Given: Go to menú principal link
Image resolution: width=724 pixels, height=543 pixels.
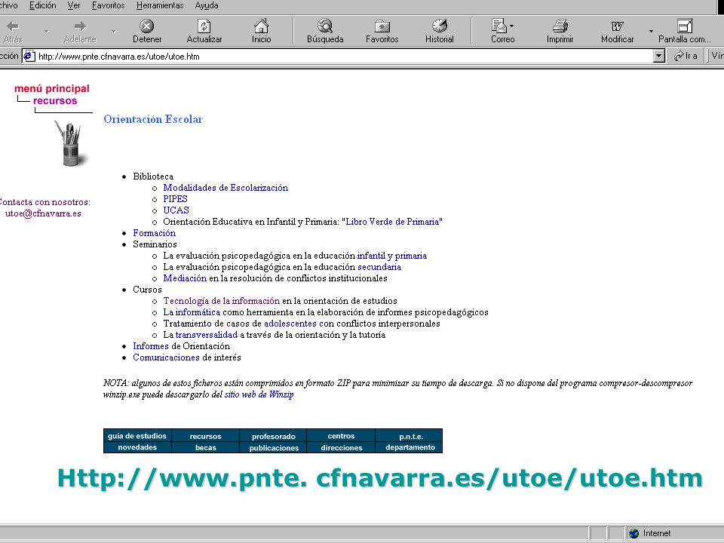Looking at the screenshot, I should click(x=52, y=89).
